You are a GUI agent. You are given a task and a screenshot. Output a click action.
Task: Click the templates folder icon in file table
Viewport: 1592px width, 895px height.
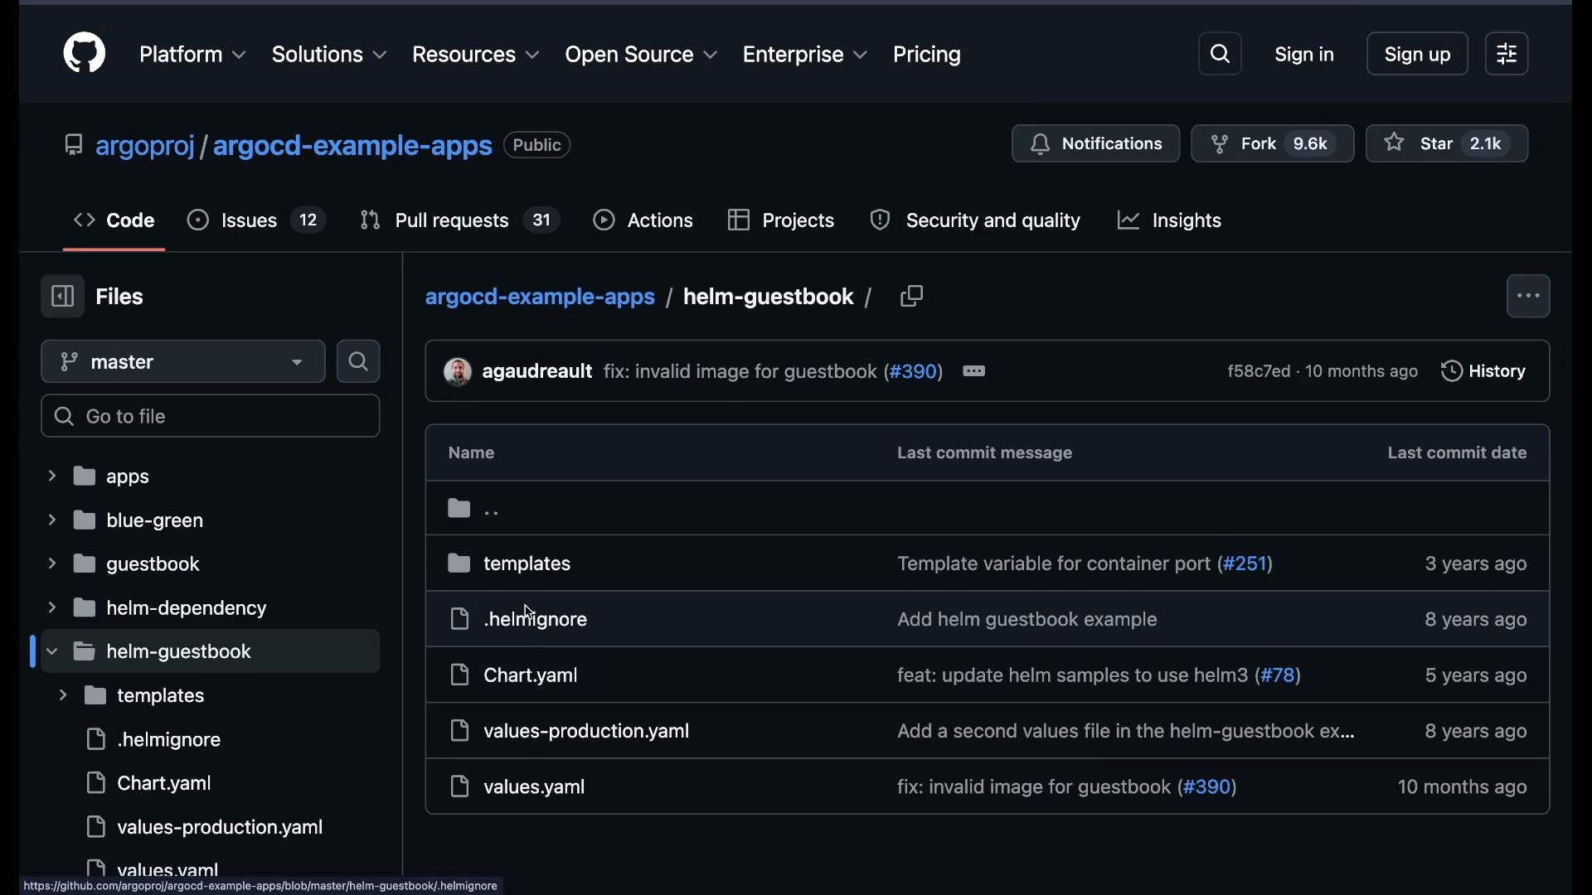[x=459, y=564]
